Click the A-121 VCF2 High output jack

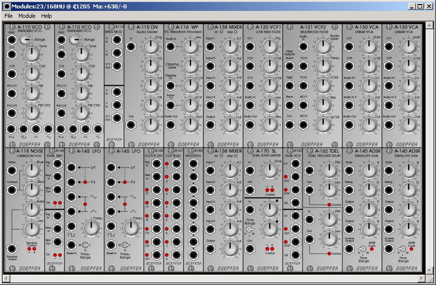(290, 86)
